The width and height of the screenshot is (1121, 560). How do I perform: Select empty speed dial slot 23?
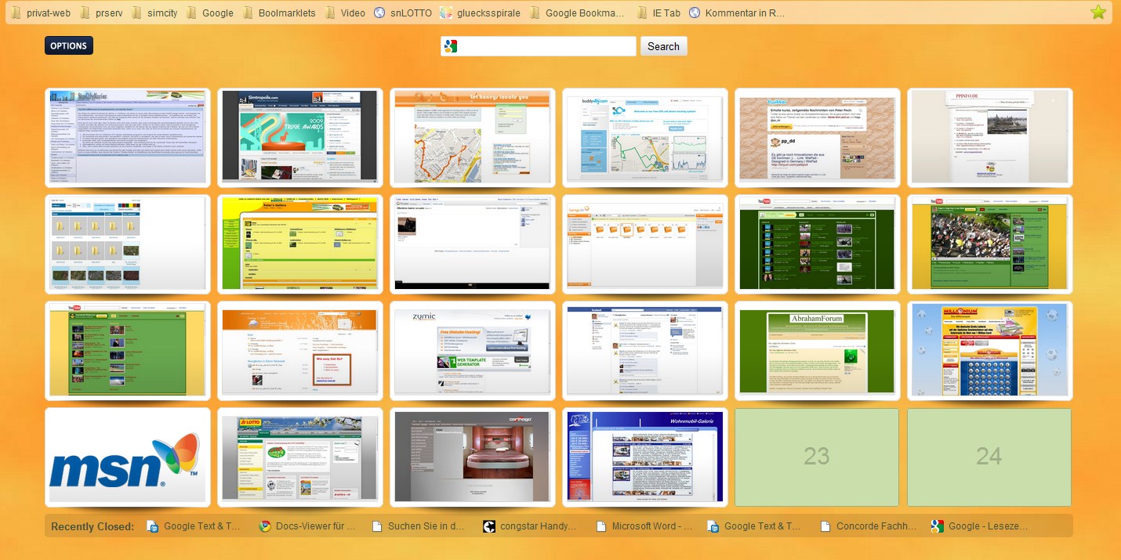point(817,457)
